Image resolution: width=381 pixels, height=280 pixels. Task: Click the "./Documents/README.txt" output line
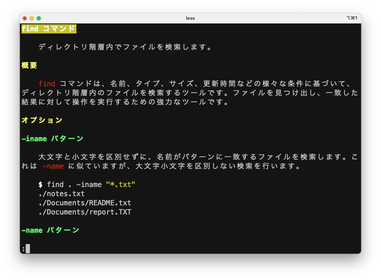pos(85,203)
